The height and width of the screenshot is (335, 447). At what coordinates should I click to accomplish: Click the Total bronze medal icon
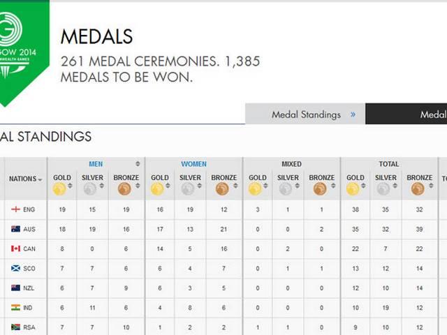[418, 189]
